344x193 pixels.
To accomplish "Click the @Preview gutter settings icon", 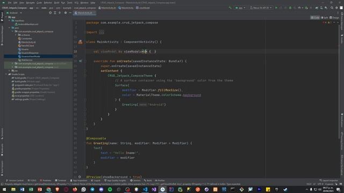I will 80,177.
